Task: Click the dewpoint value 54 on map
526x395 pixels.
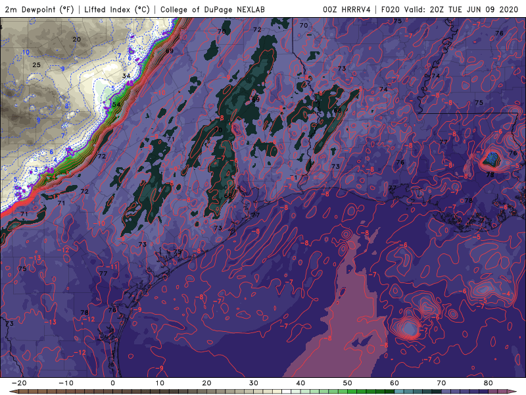Action: point(116,105)
